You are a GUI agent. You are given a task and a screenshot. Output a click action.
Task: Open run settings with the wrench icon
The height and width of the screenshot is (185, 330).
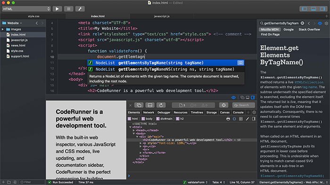[80, 9]
